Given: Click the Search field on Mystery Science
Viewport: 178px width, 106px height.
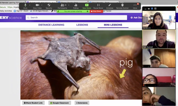Looking at the screenshot, I should tap(76, 18).
